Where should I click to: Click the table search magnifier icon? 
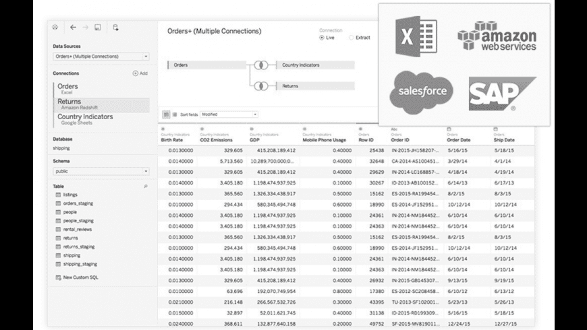pos(146,186)
